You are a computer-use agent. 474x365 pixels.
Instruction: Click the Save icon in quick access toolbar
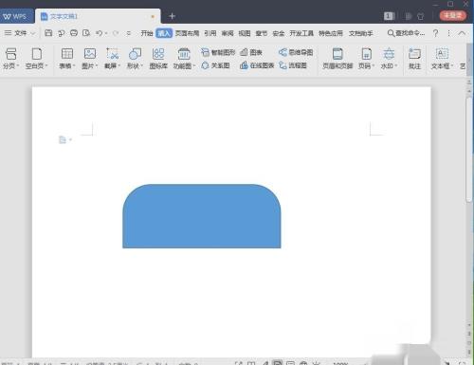click(x=48, y=33)
